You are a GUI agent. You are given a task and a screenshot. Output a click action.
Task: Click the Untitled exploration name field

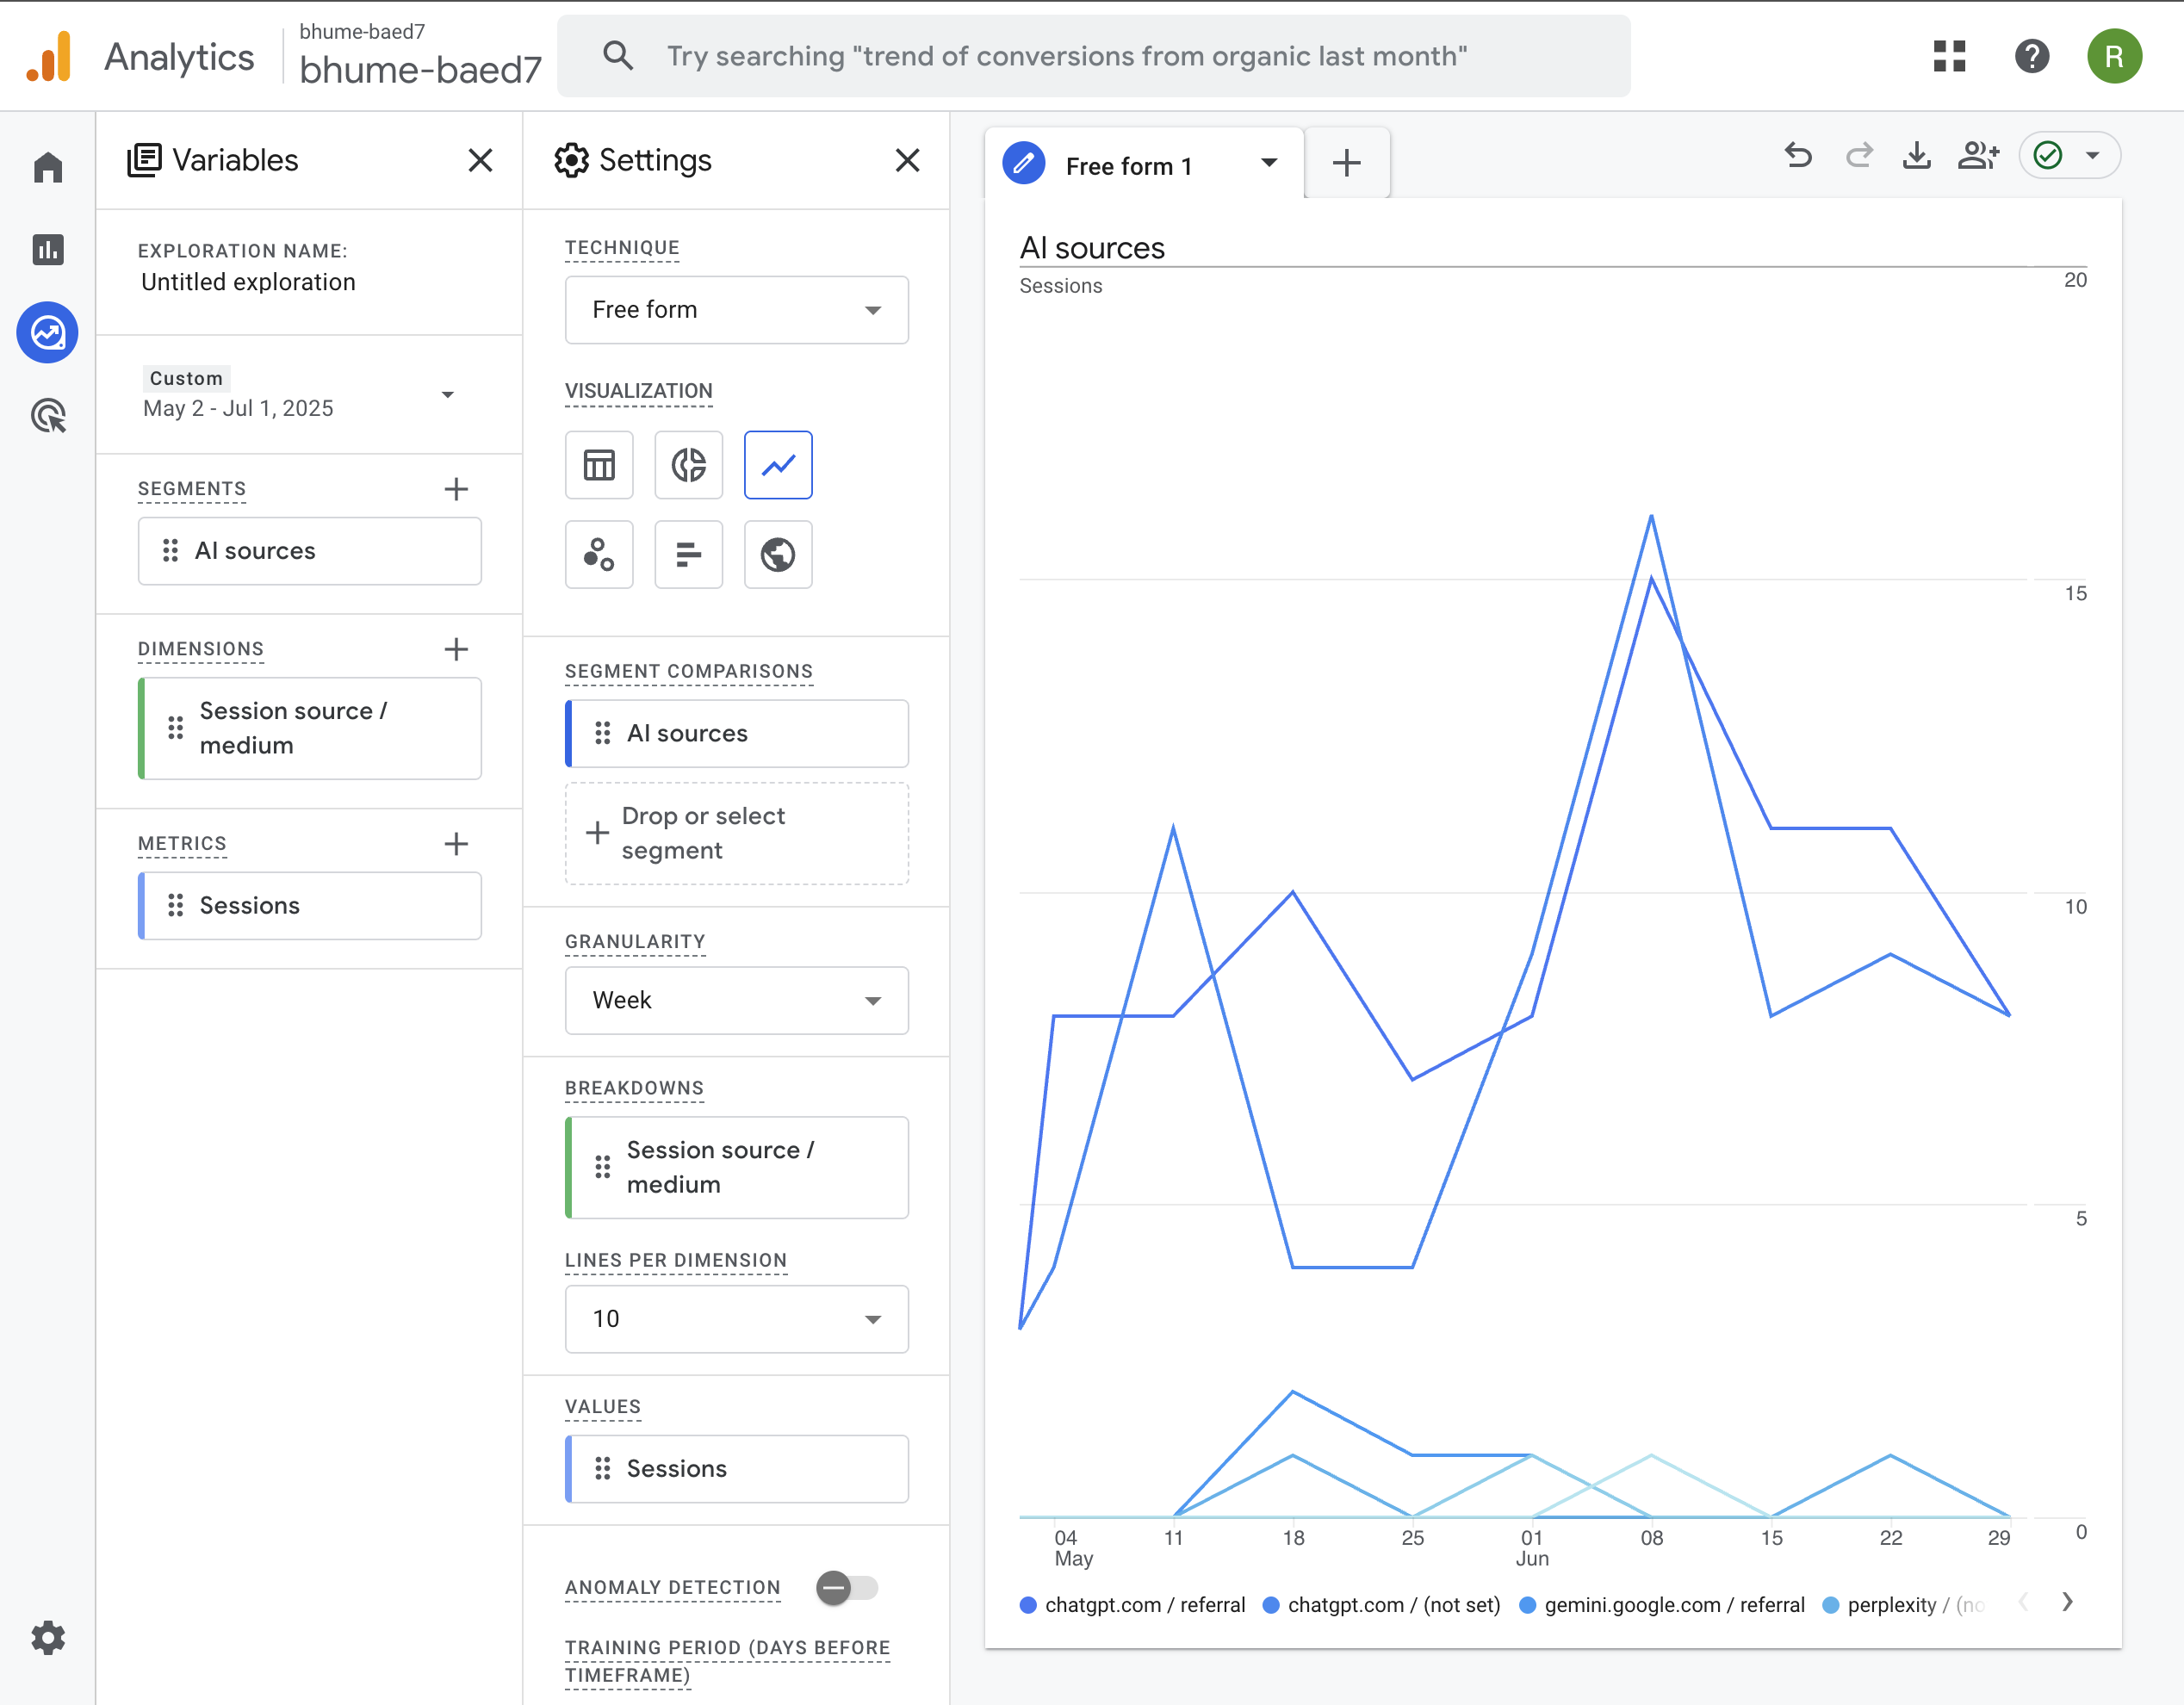point(248,282)
